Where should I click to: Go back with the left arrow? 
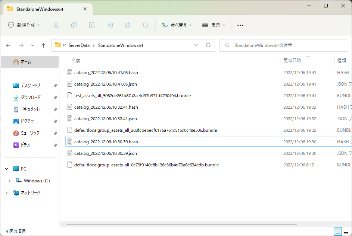(x=8, y=45)
